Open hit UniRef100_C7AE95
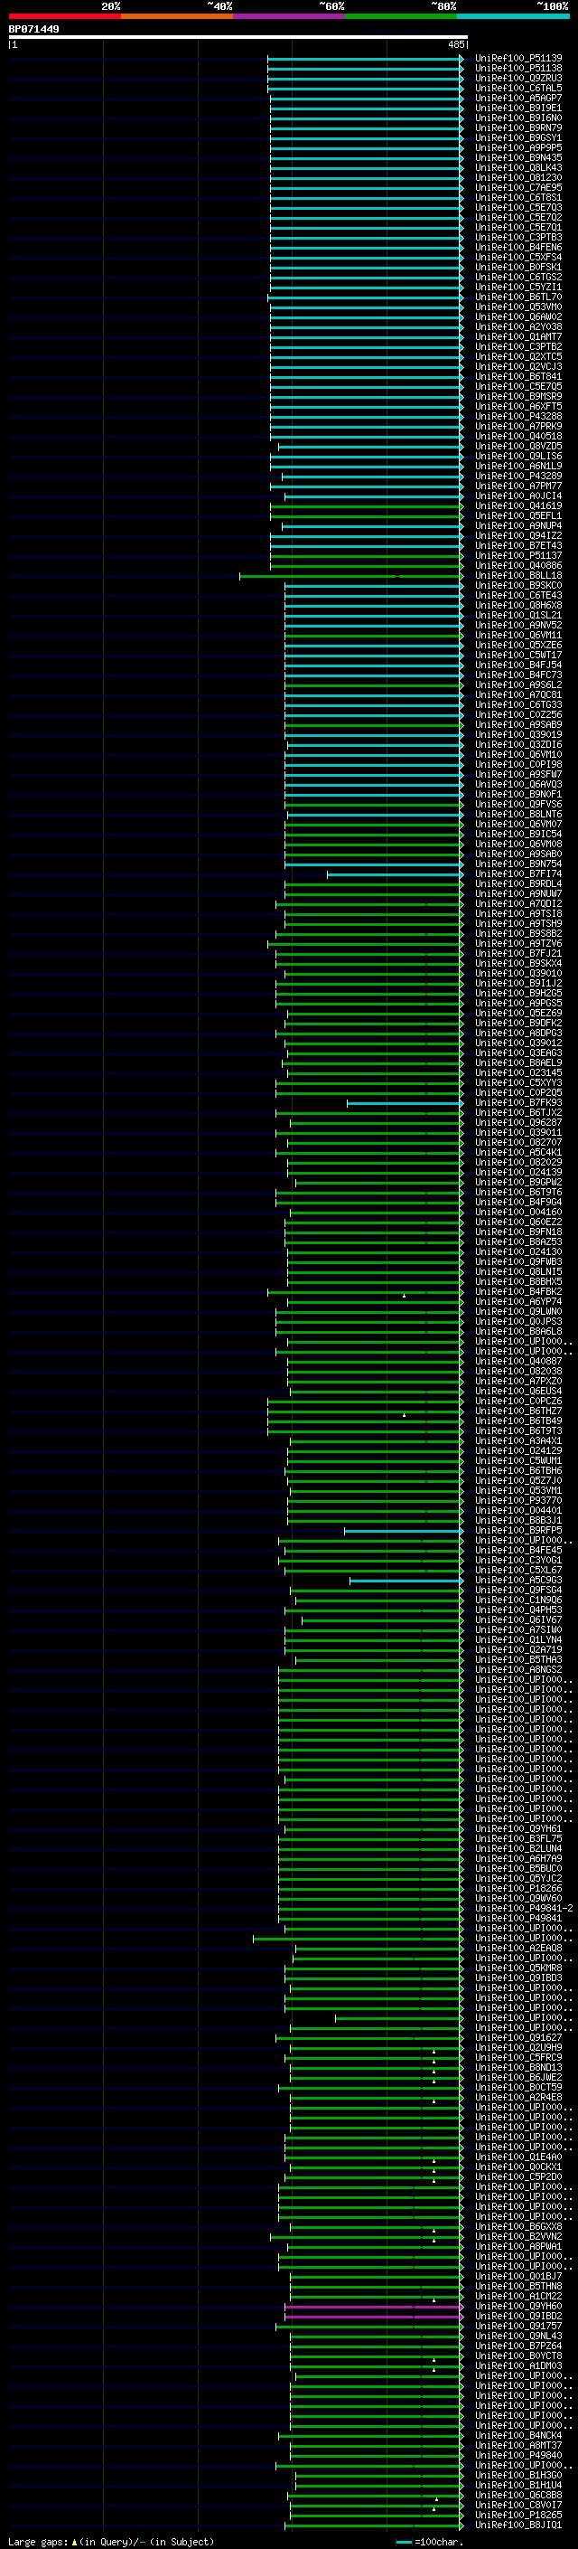The image size is (578, 2549). coord(518,188)
